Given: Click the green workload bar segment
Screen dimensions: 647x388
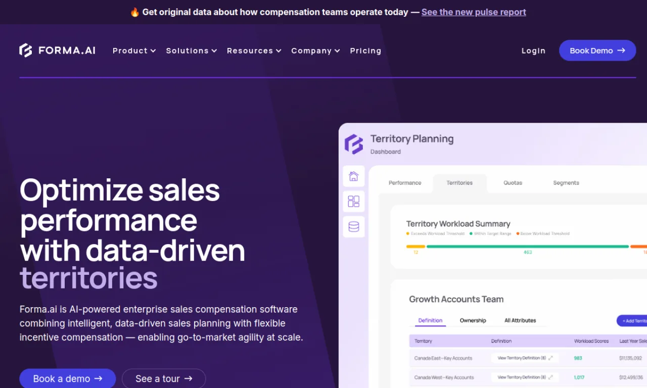Looking at the screenshot, I should click(528, 247).
